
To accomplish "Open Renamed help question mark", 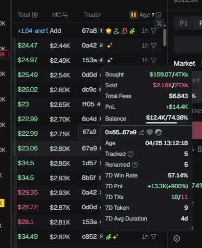I will pos(135,165).
